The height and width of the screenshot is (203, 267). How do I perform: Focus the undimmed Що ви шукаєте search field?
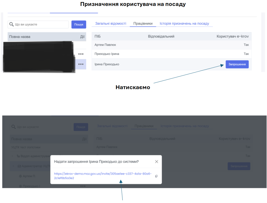[40, 24]
